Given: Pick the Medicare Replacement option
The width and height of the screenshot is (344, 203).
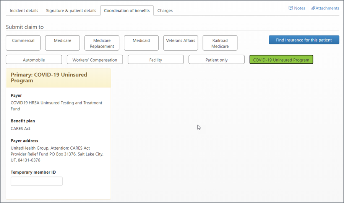Looking at the screenshot, I should [102, 43].
